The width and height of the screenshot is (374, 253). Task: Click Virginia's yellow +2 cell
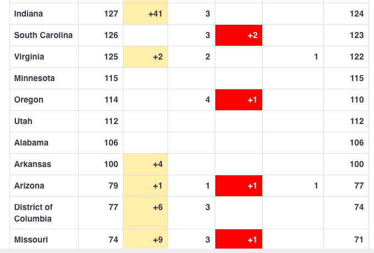tap(145, 57)
